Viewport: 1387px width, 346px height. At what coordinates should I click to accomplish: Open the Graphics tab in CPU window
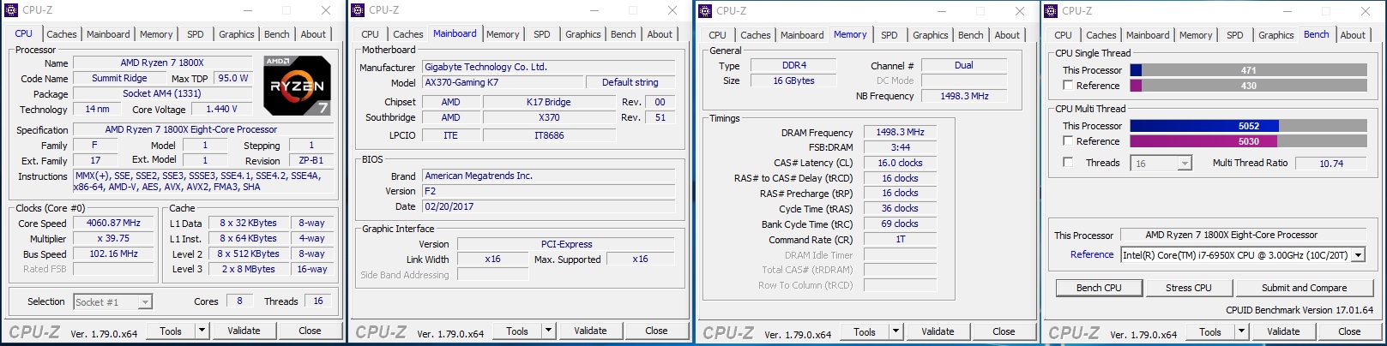pyautogui.click(x=236, y=34)
